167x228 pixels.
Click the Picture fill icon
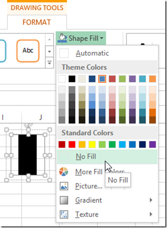(x=64, y=186)
